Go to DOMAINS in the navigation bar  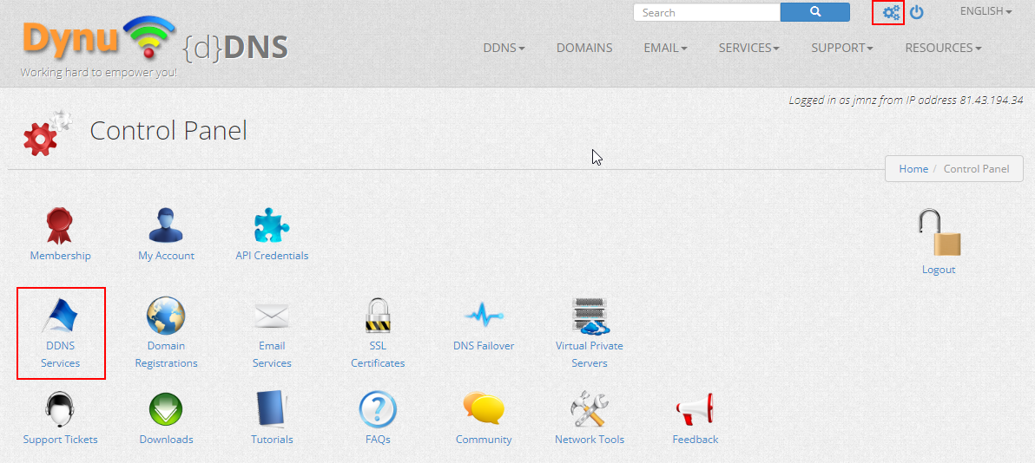coord(584,49)
